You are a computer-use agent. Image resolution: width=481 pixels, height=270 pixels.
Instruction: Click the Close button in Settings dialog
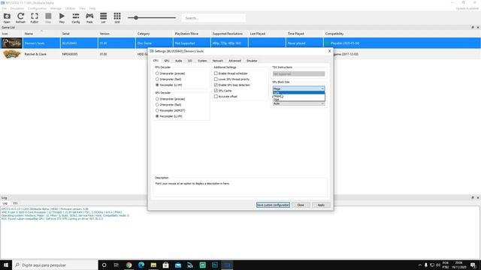pyautogui.click(x=301, y=205)
